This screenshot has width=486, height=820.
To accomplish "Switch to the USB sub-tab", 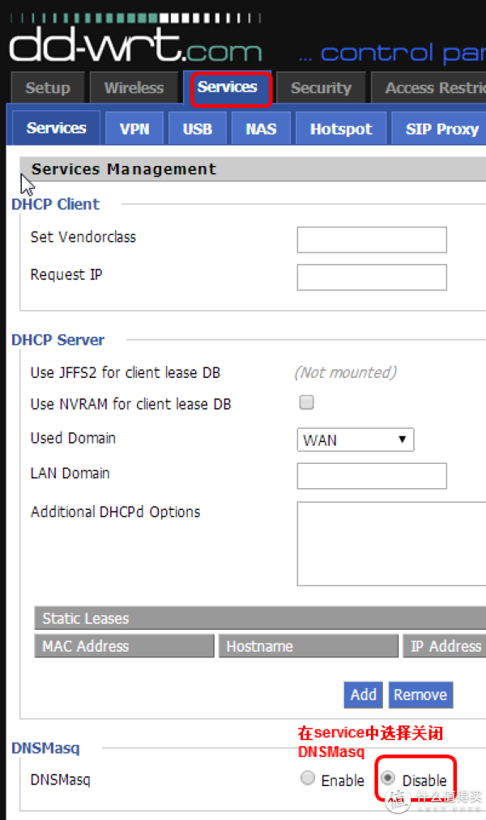I will pos(198,129).
